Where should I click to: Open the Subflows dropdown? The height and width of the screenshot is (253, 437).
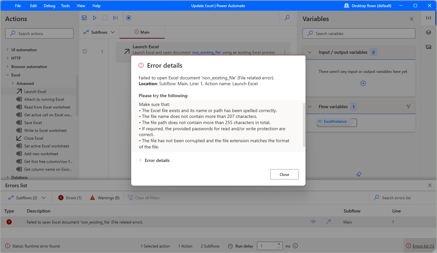click(x=99, y=32)
